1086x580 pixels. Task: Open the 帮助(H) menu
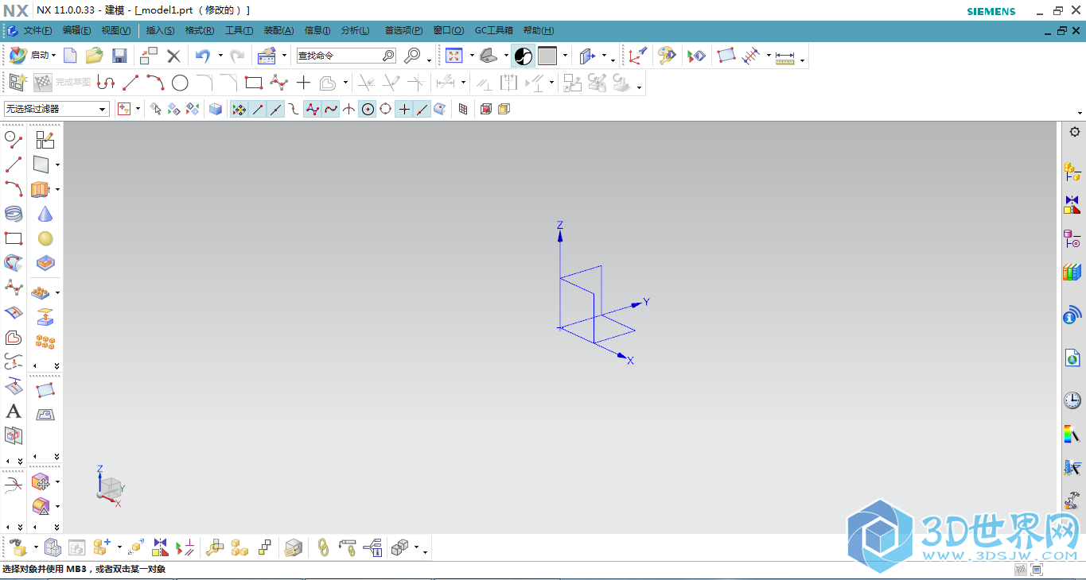pos(538,30)
